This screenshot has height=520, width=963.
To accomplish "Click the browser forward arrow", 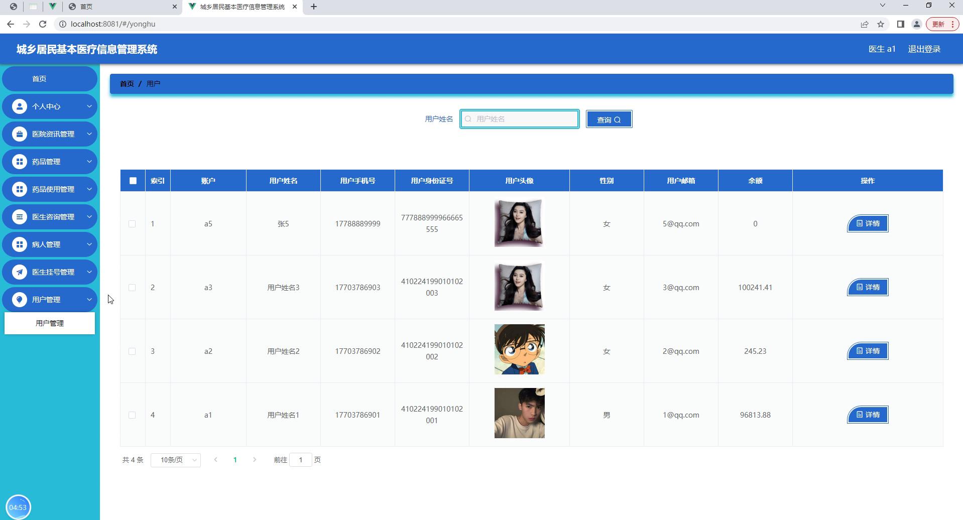I will click(x=27, y=24).
